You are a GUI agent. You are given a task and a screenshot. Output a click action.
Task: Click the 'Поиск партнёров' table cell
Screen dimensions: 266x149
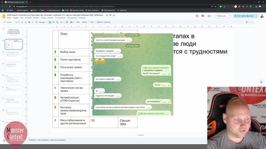[x=74, y=60]
